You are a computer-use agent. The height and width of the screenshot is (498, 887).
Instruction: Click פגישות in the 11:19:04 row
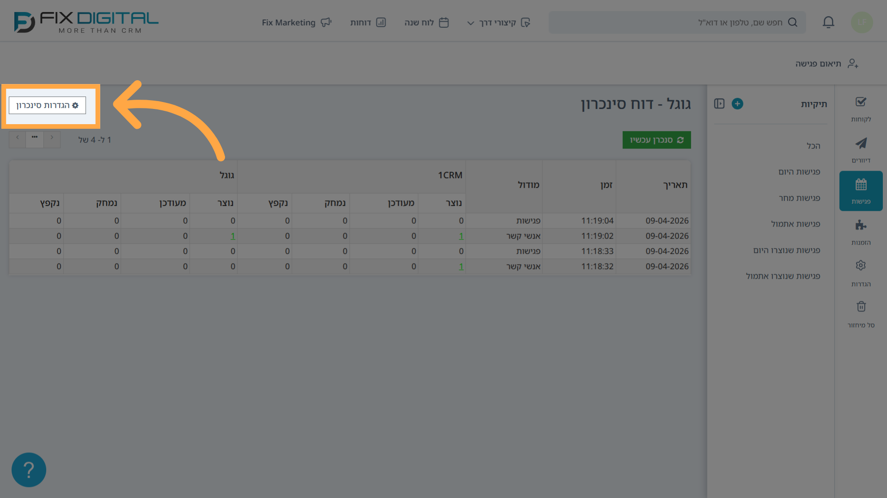click(529, 221)
